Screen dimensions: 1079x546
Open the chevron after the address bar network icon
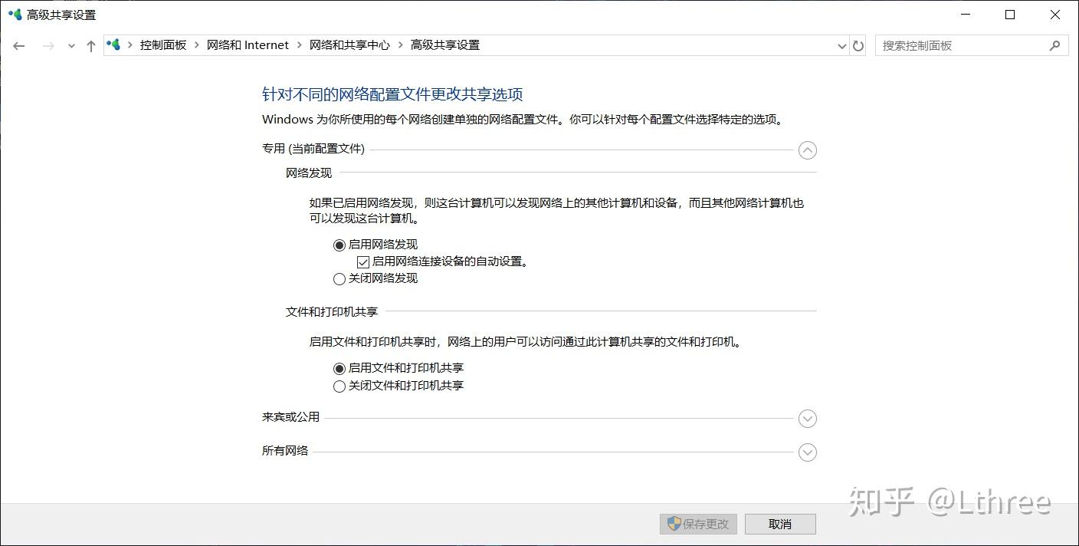pos(130,45)
